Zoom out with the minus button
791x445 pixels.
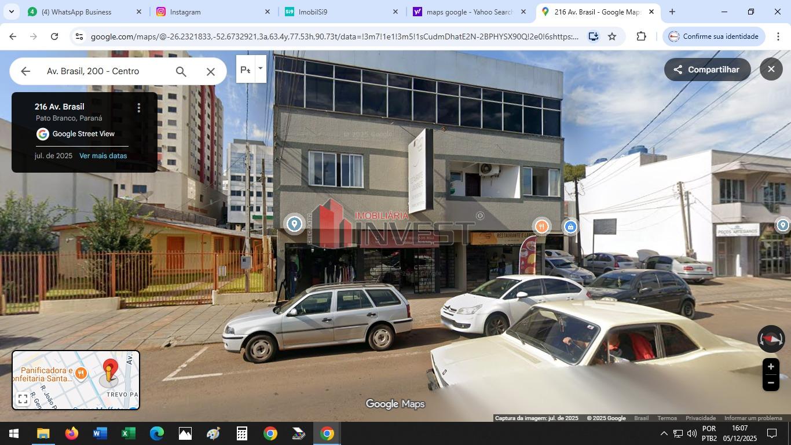[771, 383]
